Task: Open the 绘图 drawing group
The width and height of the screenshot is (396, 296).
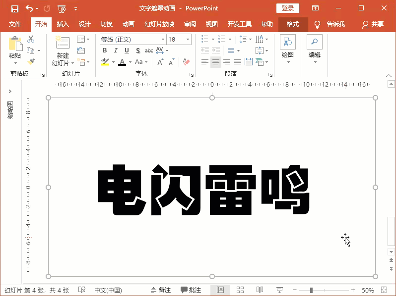Action: (288, 49)
